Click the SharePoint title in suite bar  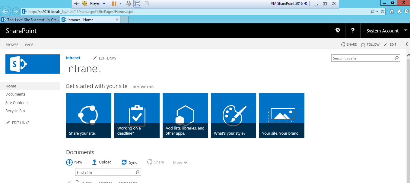click(x=21, y=31)
